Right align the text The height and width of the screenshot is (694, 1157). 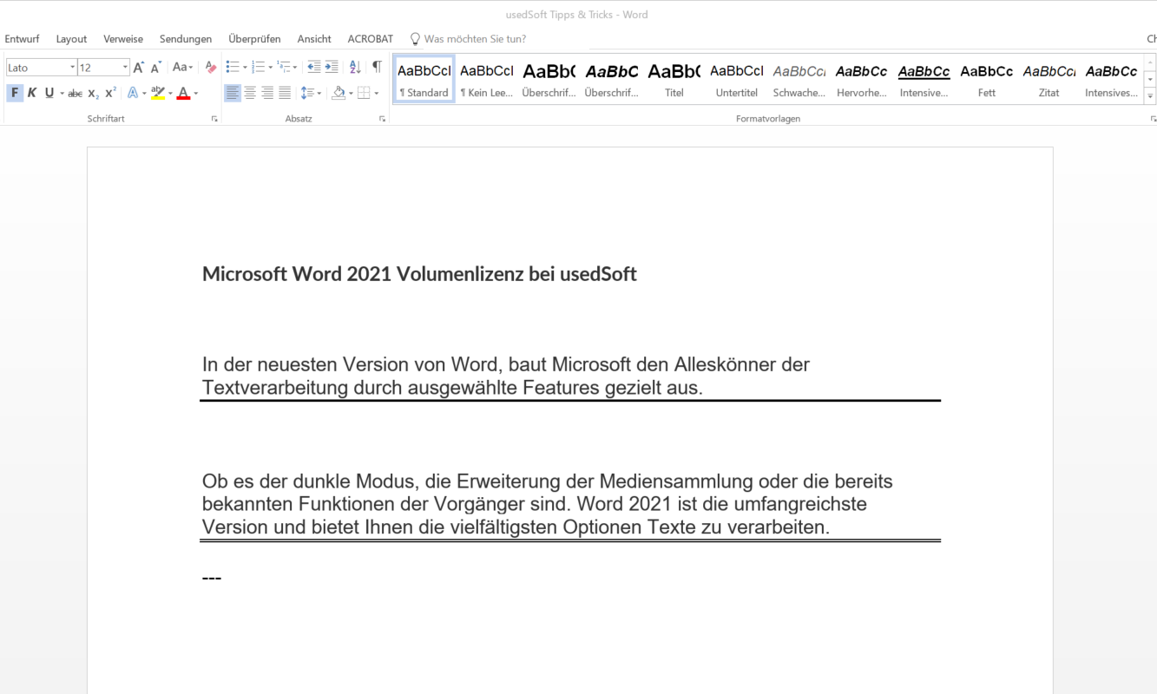tap(267, 93)
